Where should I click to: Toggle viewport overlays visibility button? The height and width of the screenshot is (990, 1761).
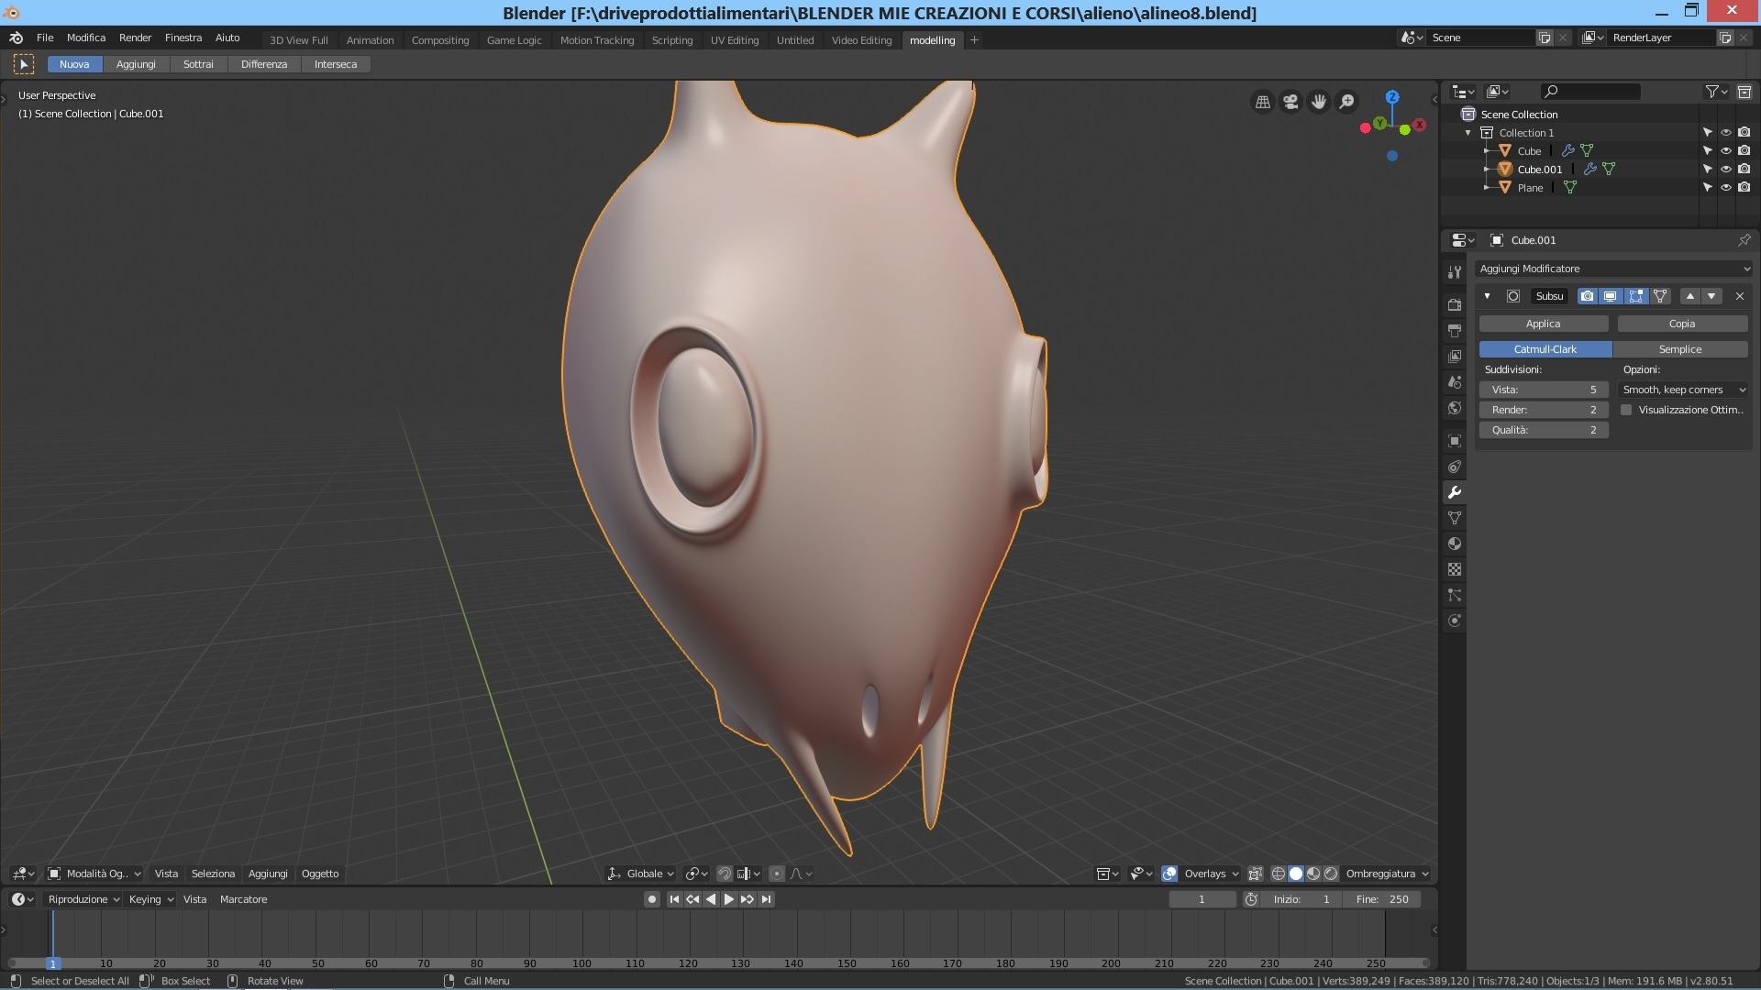1169,874
